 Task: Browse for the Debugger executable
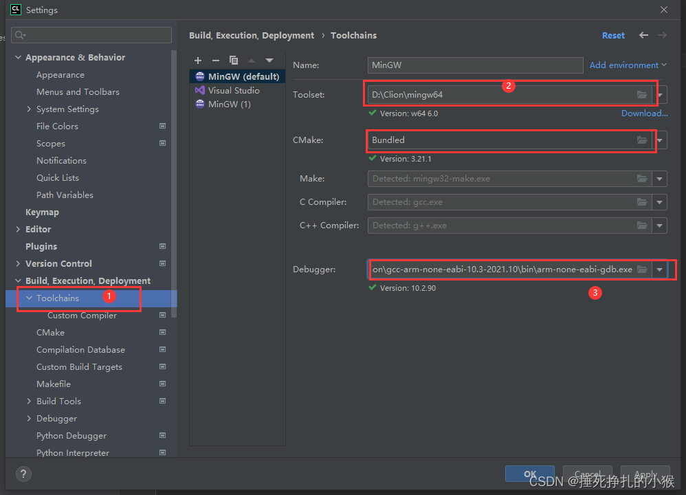click(x=642, y=269)
